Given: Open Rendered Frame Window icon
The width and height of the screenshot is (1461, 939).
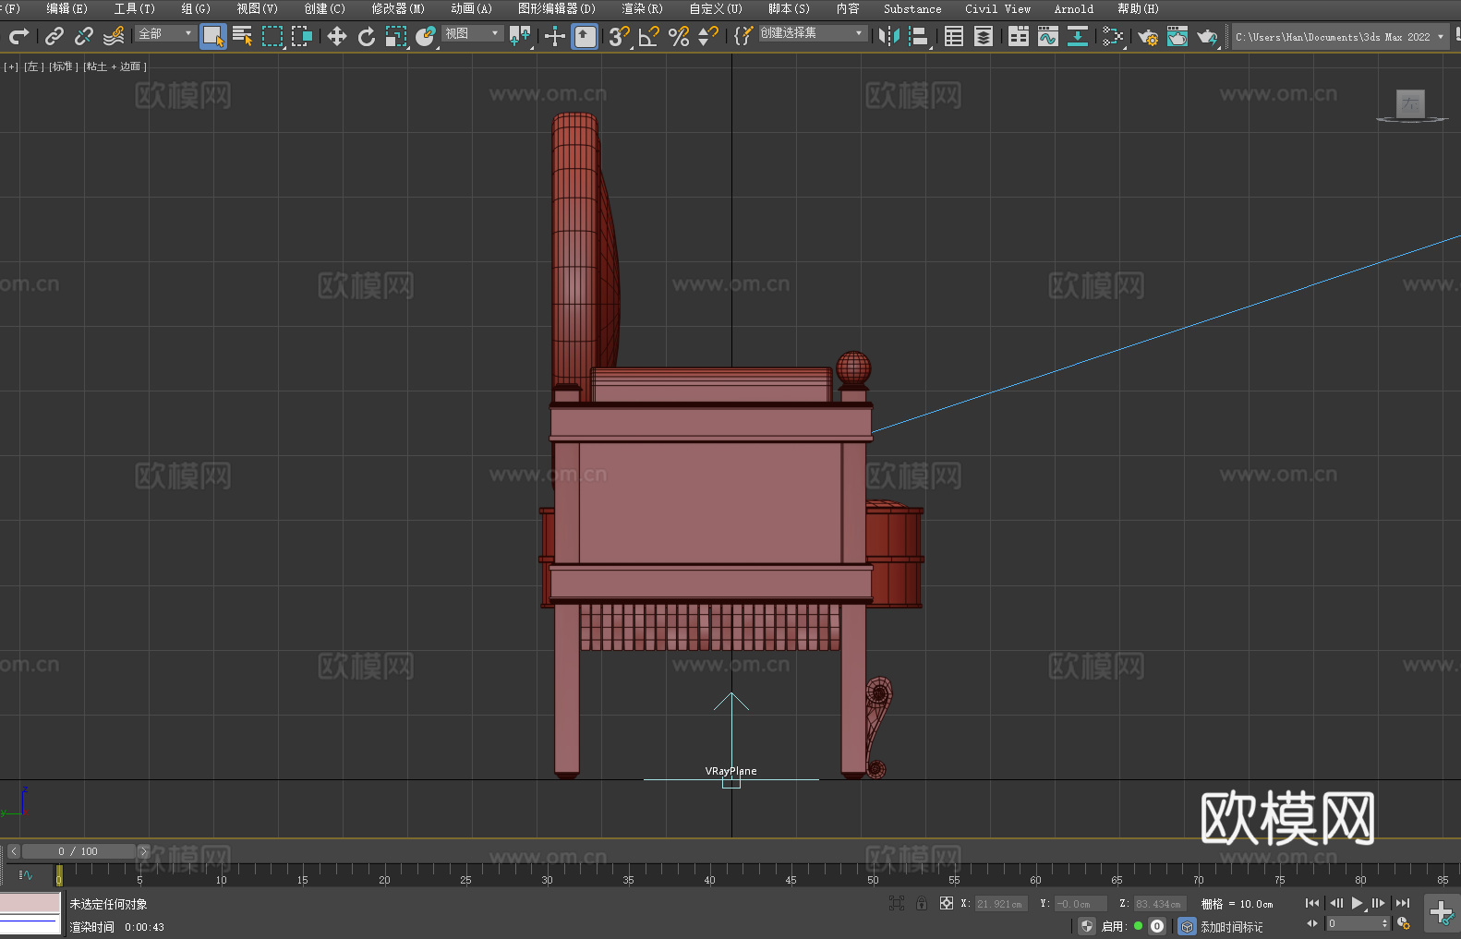Looking at the screenshot, I should coord(1177,36).
